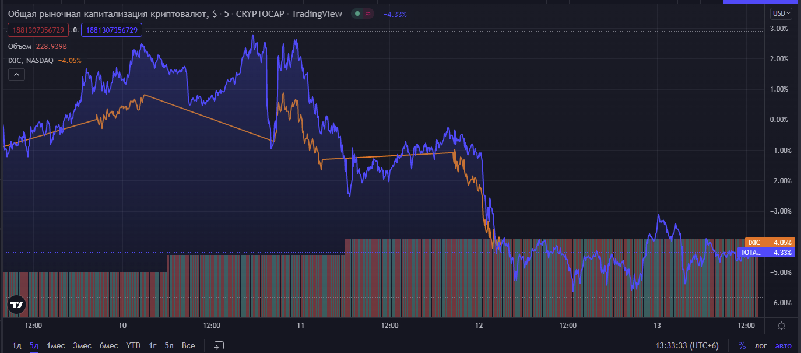The height and width of the screenshot is (353, 801).
Task: Click the date label 12 on time axis
Action: point(479,325)
